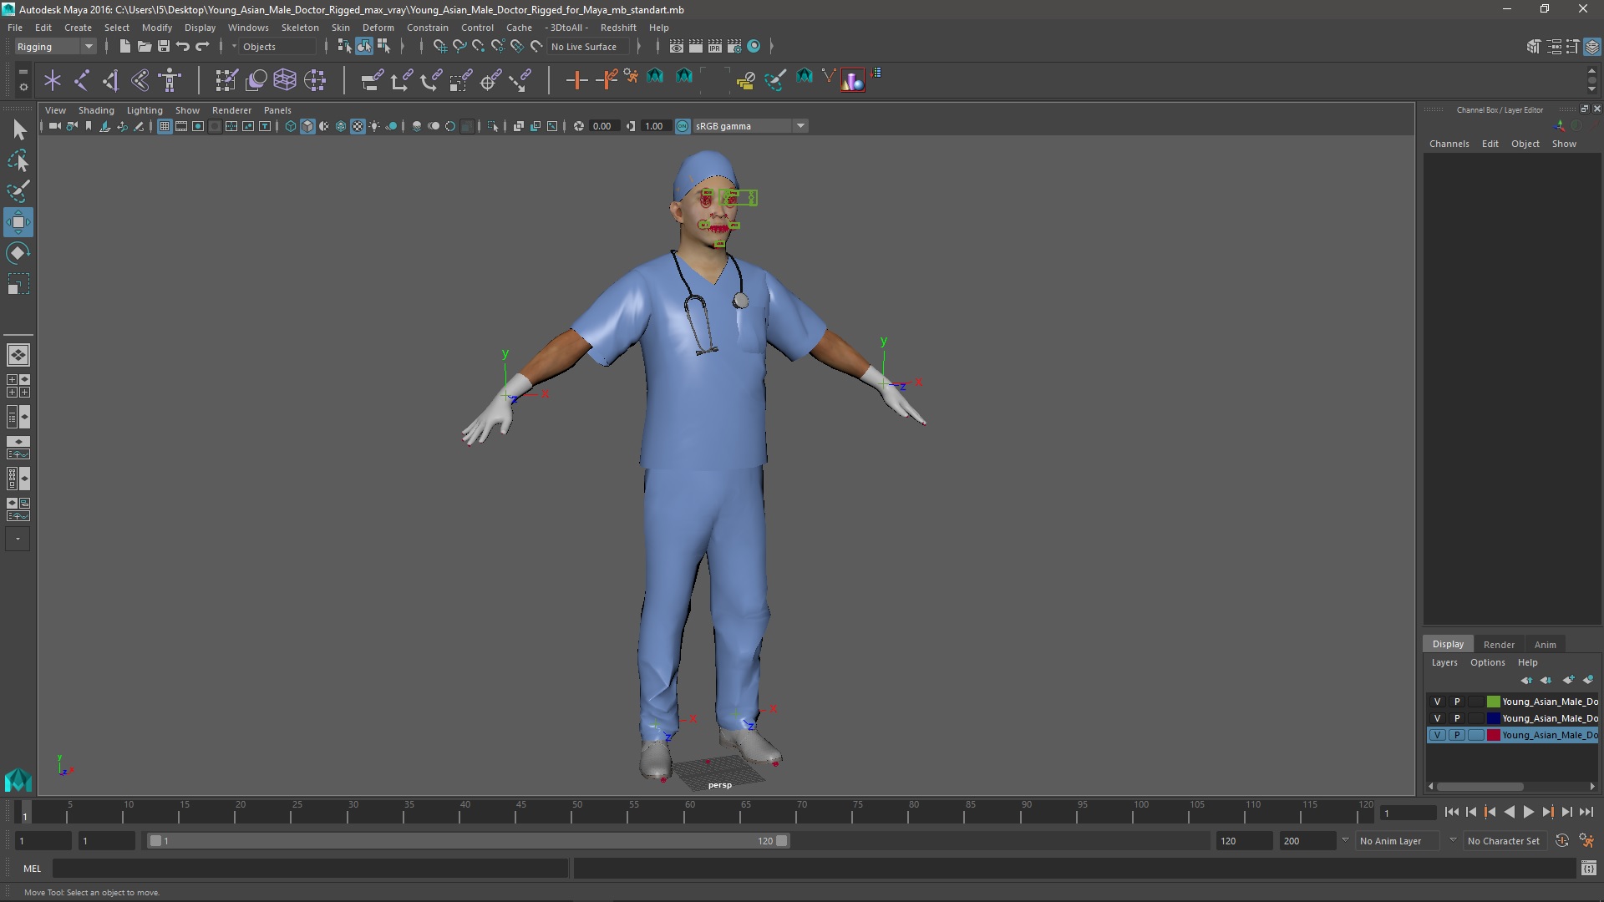Image resolution: width=1604 pixels, height=902 pixels.
Task: Open the HumanIK character icon on shelf
Action: (x=170, y=80)
